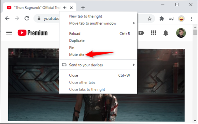Viewport: 198px width, 124px height.
Task: Select Mute site from context menu
Action: pyautogui.click(x=77, y=55)
